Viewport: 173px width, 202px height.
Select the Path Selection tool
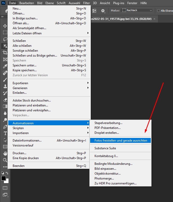pos(5,140)
